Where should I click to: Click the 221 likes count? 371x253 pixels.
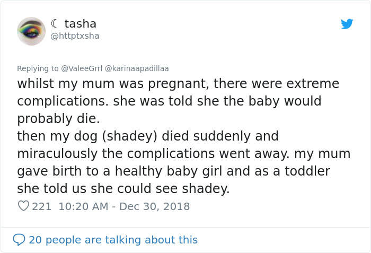pos(42,206)
